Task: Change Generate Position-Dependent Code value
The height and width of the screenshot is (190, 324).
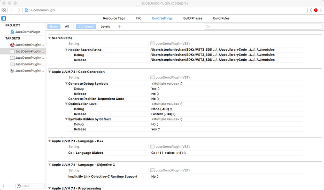Action: (155, 99)
